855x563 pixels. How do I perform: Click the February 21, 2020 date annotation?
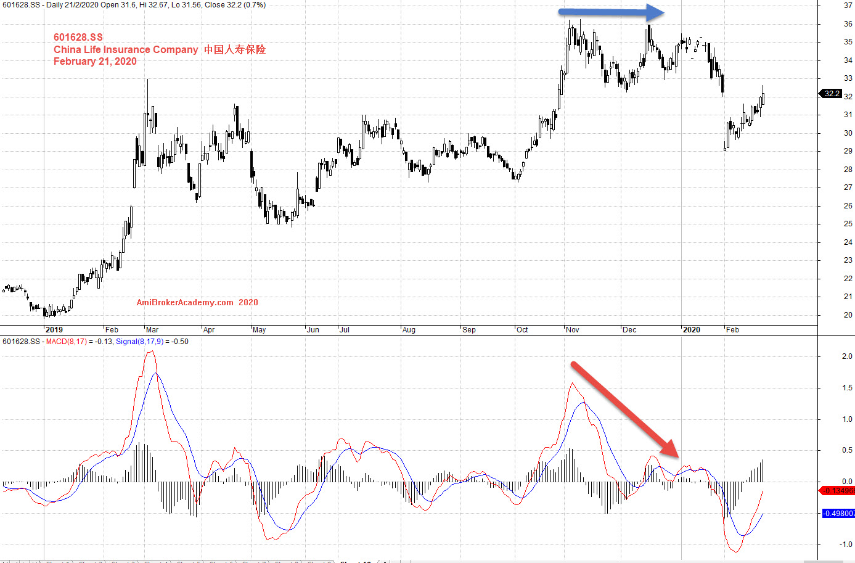tap(95, 61)
